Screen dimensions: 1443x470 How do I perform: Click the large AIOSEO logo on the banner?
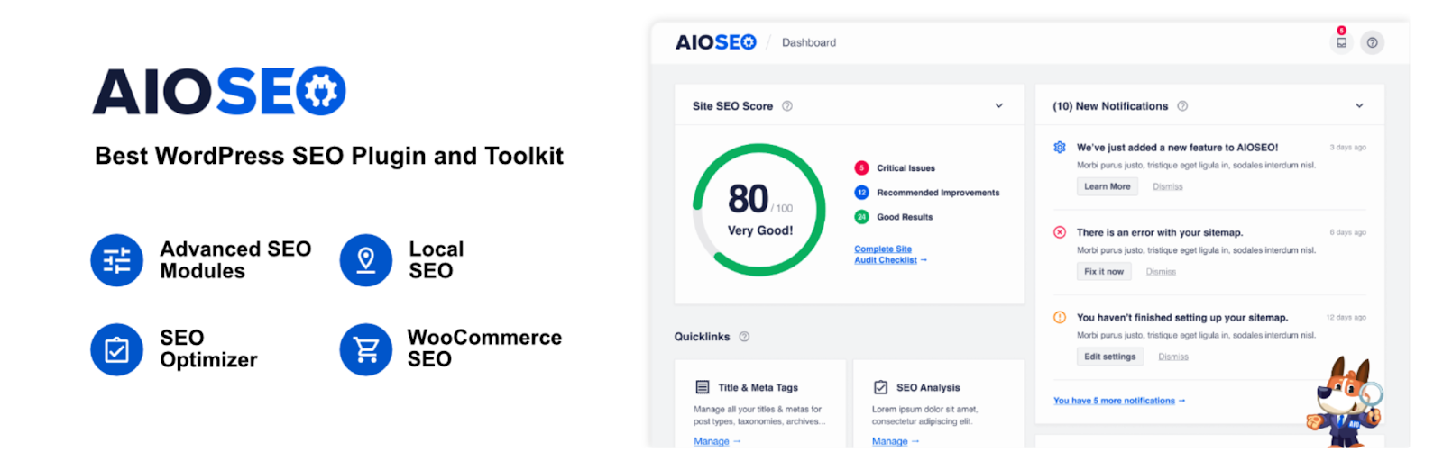(x=219, y=91)
